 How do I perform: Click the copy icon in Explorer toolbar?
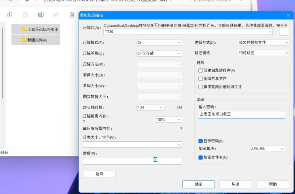[x=10, y=15]
